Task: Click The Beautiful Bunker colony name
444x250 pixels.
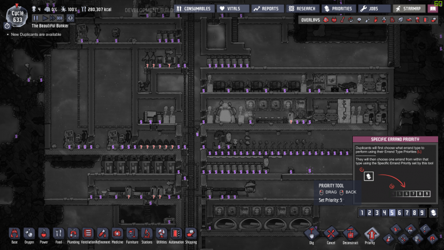Action: (x=50, y=26)
